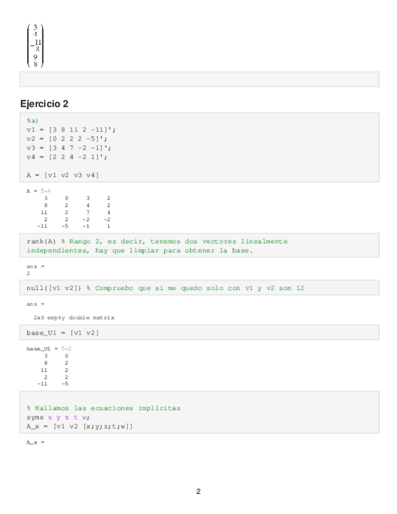Click the %a) comment line
The height and width of the screenshot is (514, 397).
pos(32,121)
